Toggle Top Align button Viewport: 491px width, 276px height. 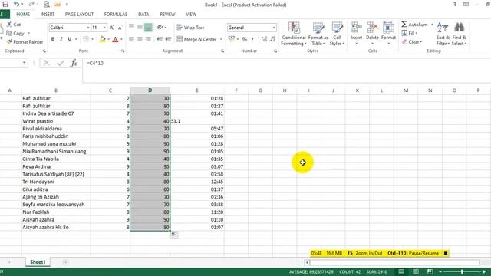tap(131, 28)
